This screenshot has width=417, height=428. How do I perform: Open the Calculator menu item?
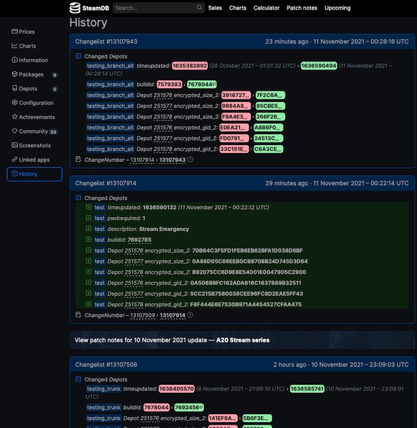coord(266,8)
